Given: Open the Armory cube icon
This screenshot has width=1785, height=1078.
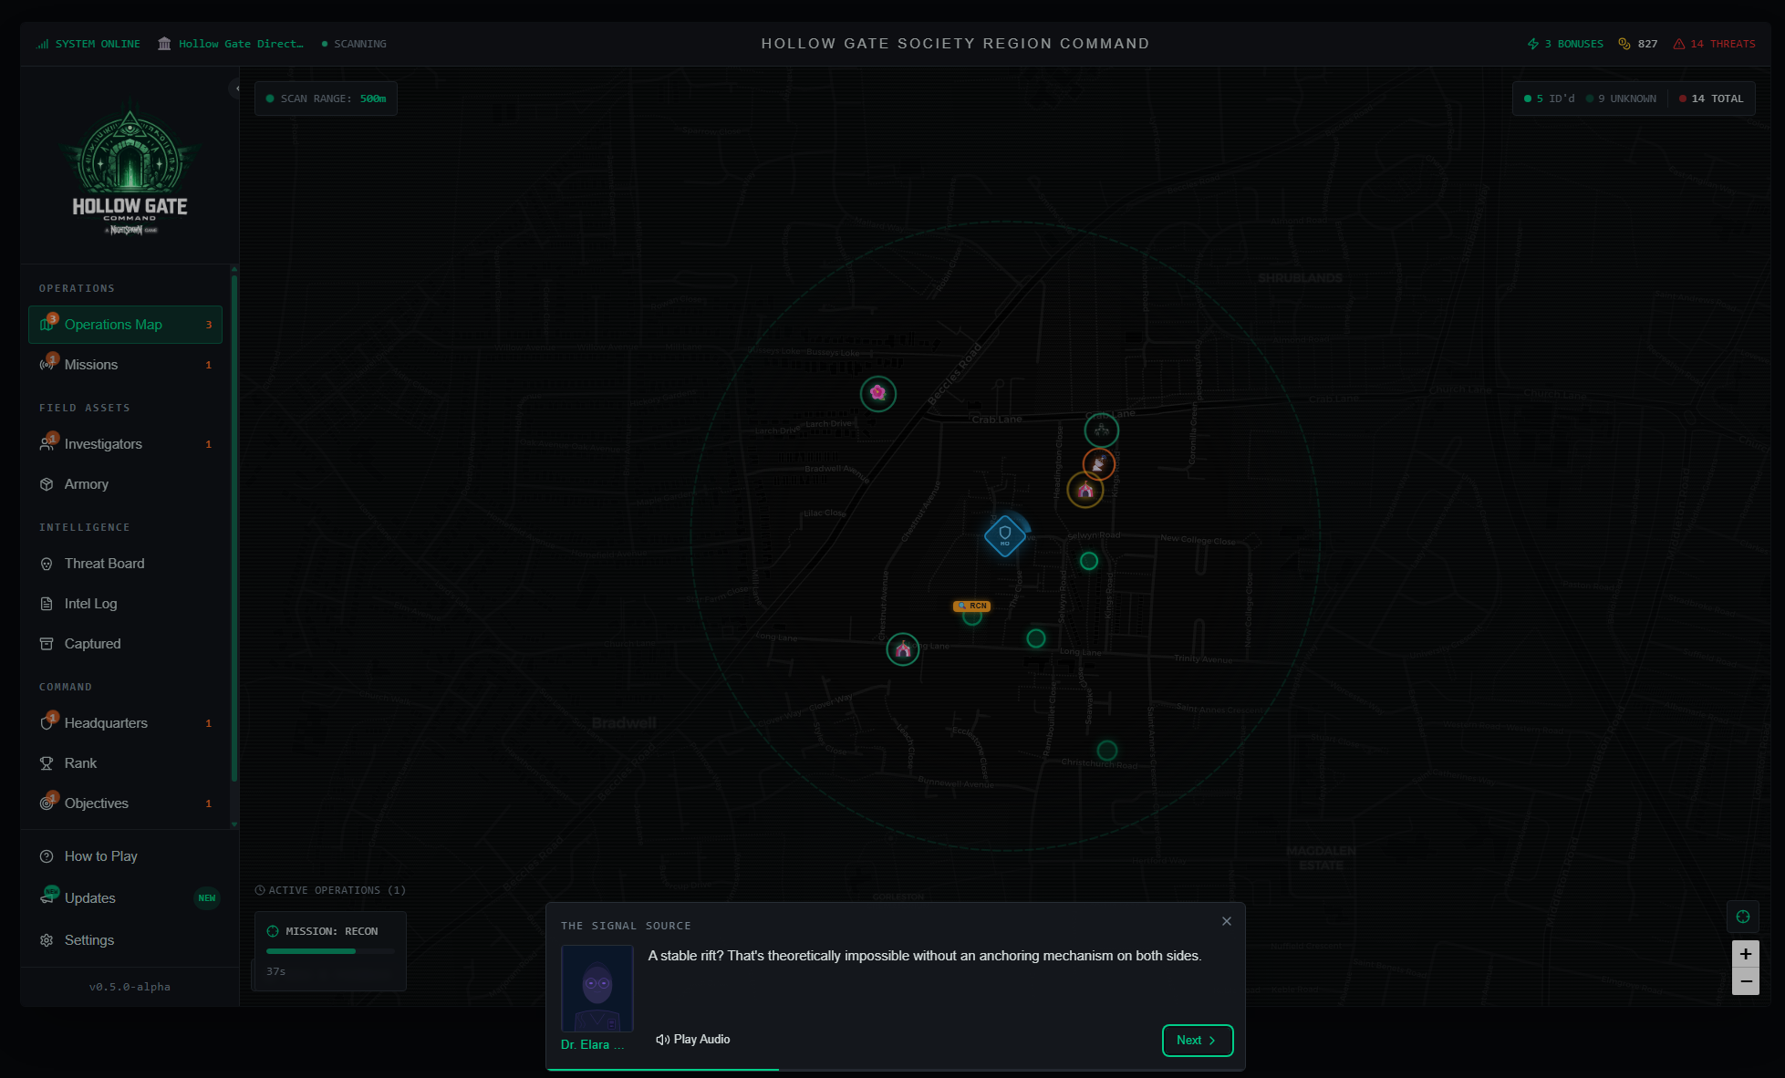Looking at the screenshot, I should pos(47,484).
